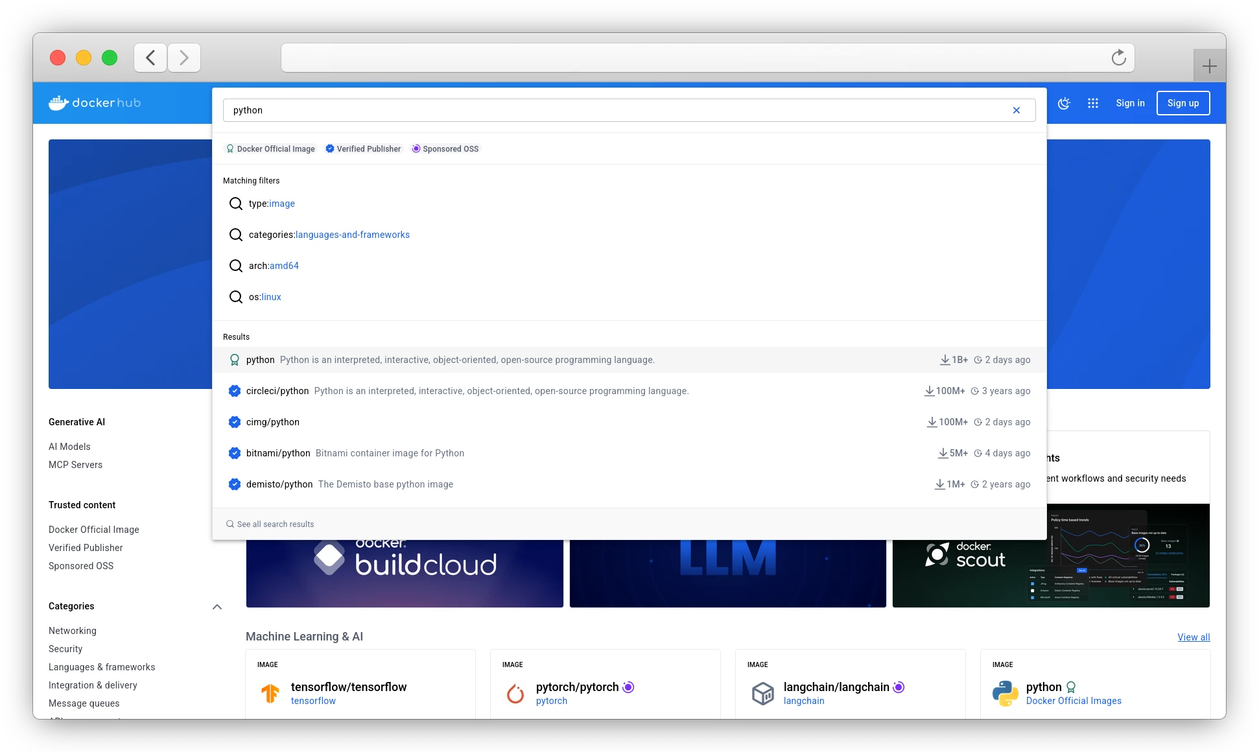Click the langchain parrot icon
The image size is (1259, 752).
(763, 693)
